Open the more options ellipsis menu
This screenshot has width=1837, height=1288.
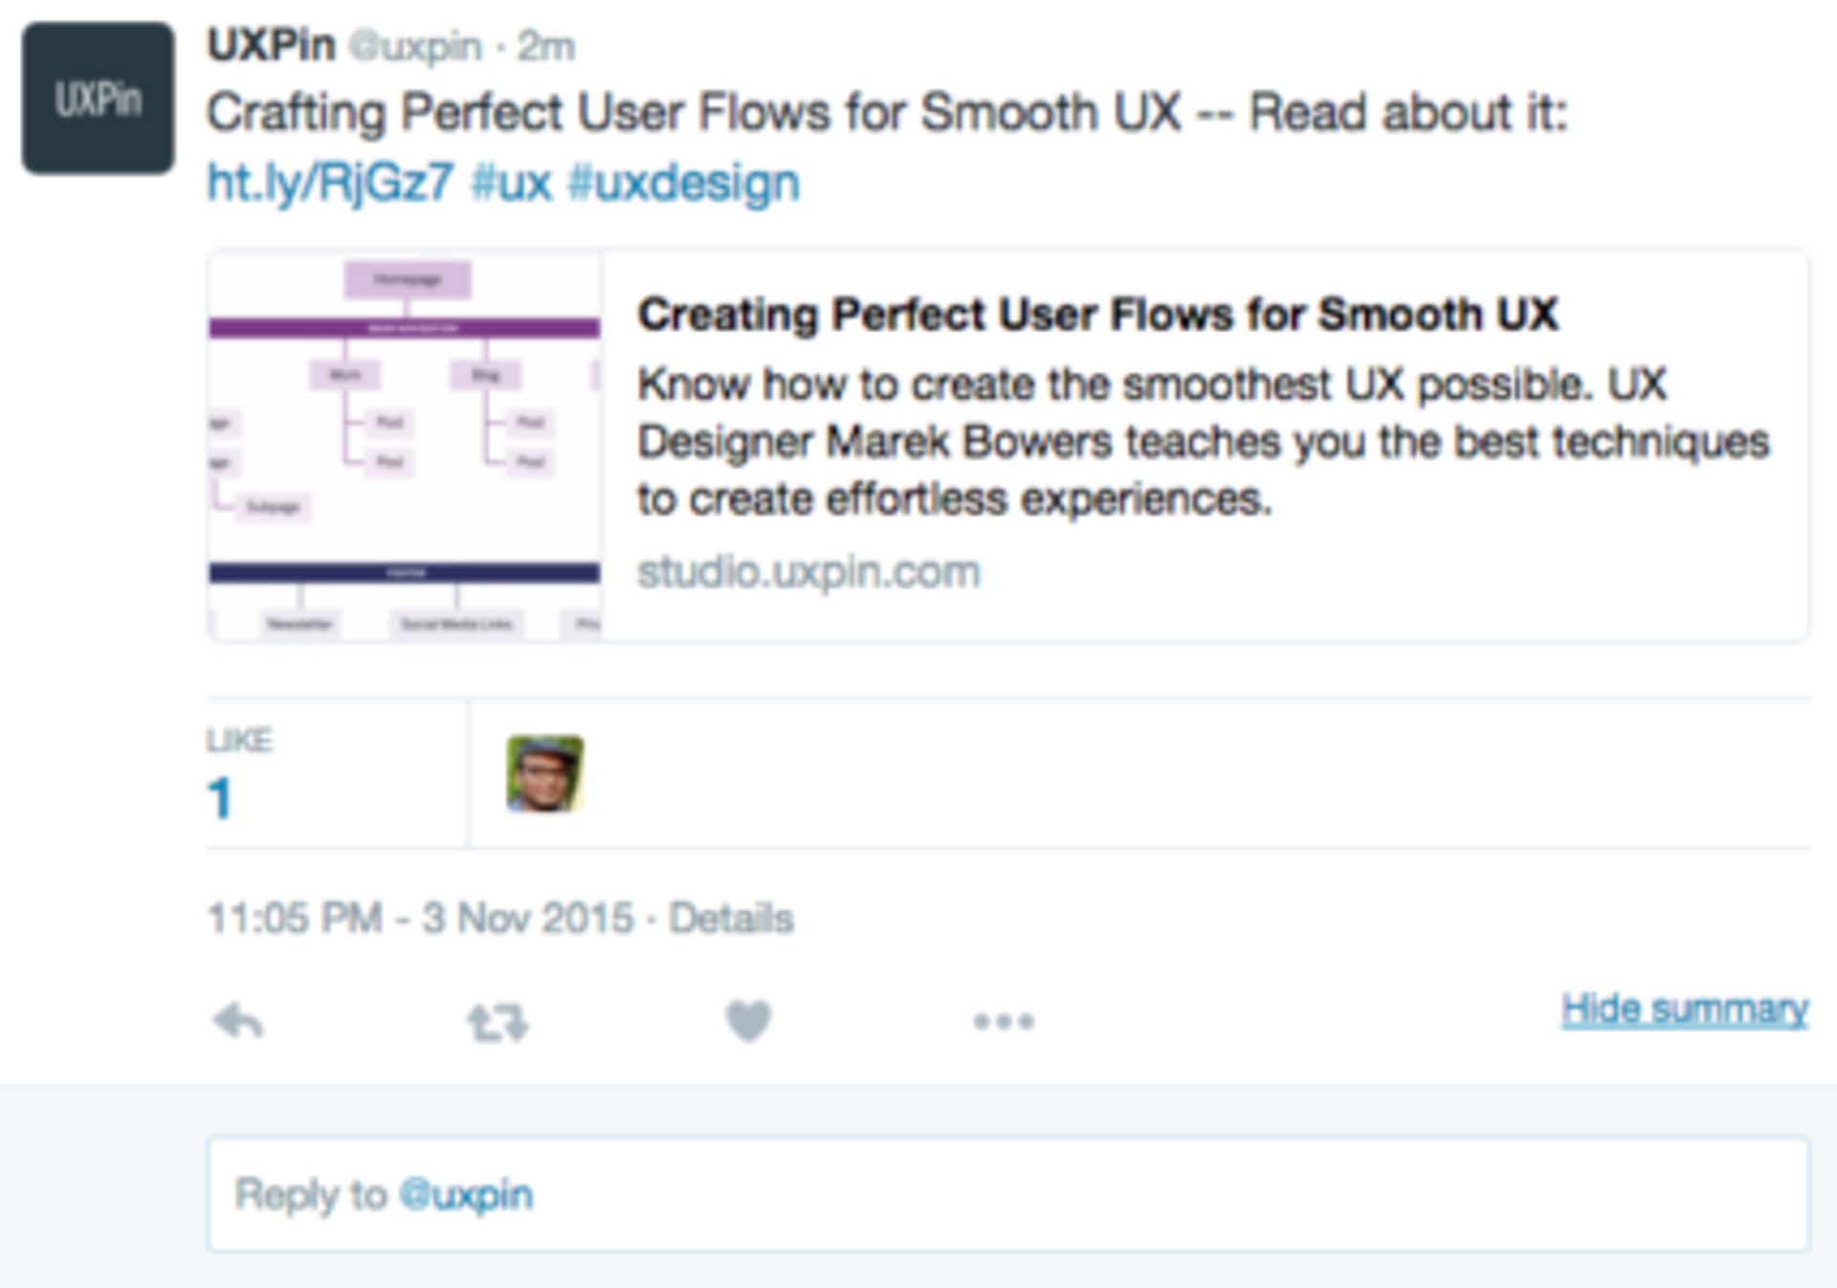(x=1004, y=1022)
